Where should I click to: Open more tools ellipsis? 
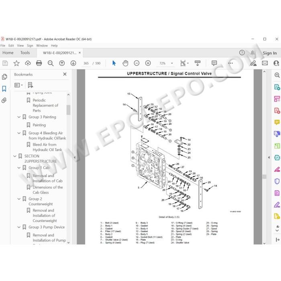point(230,63)
